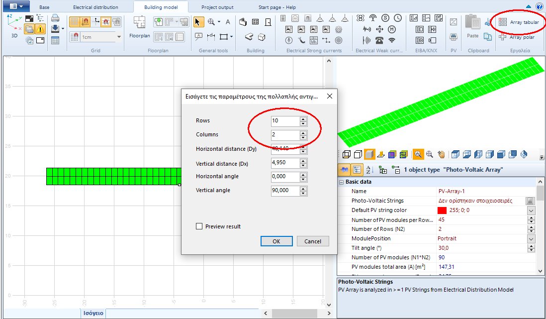
Task: Click the Print icon
Action: pyautogui.click(x=55, y=17)
